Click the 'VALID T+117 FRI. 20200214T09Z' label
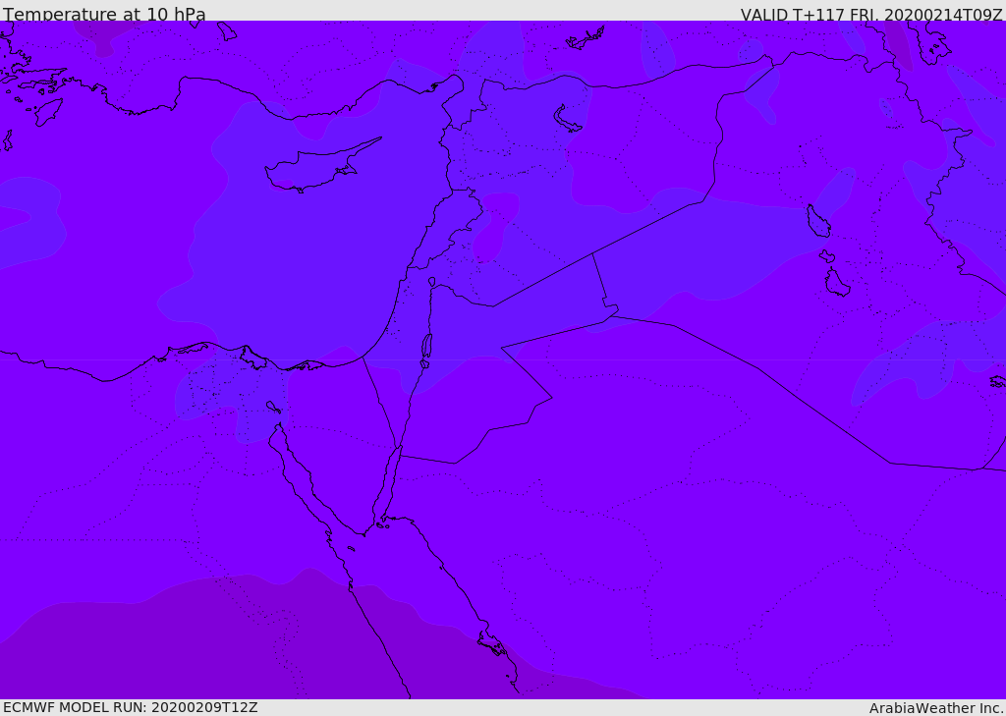This screenshot has width=1006, height=716. click(x=871, y=14)
